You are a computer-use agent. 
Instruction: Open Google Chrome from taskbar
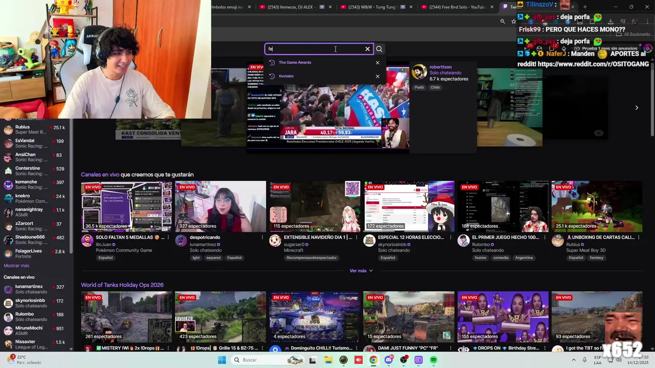[374, 360]
